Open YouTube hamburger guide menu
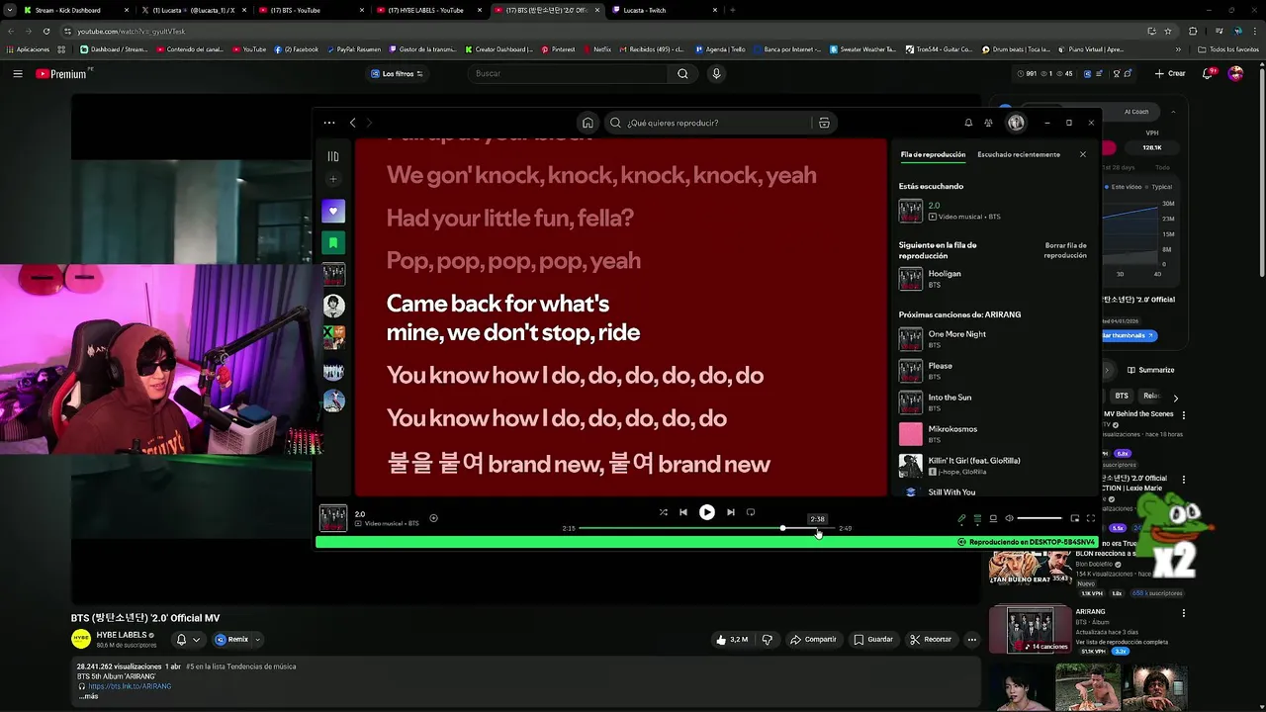The width and height of the screenshot is (1266, 712). [17, 73]
